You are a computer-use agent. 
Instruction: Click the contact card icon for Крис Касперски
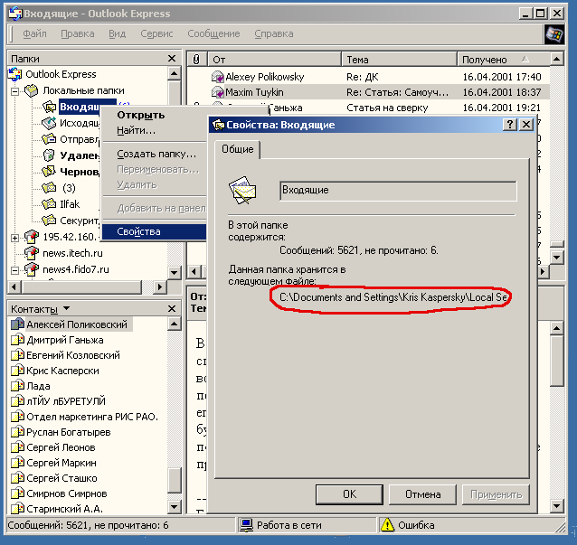point(17,371)
